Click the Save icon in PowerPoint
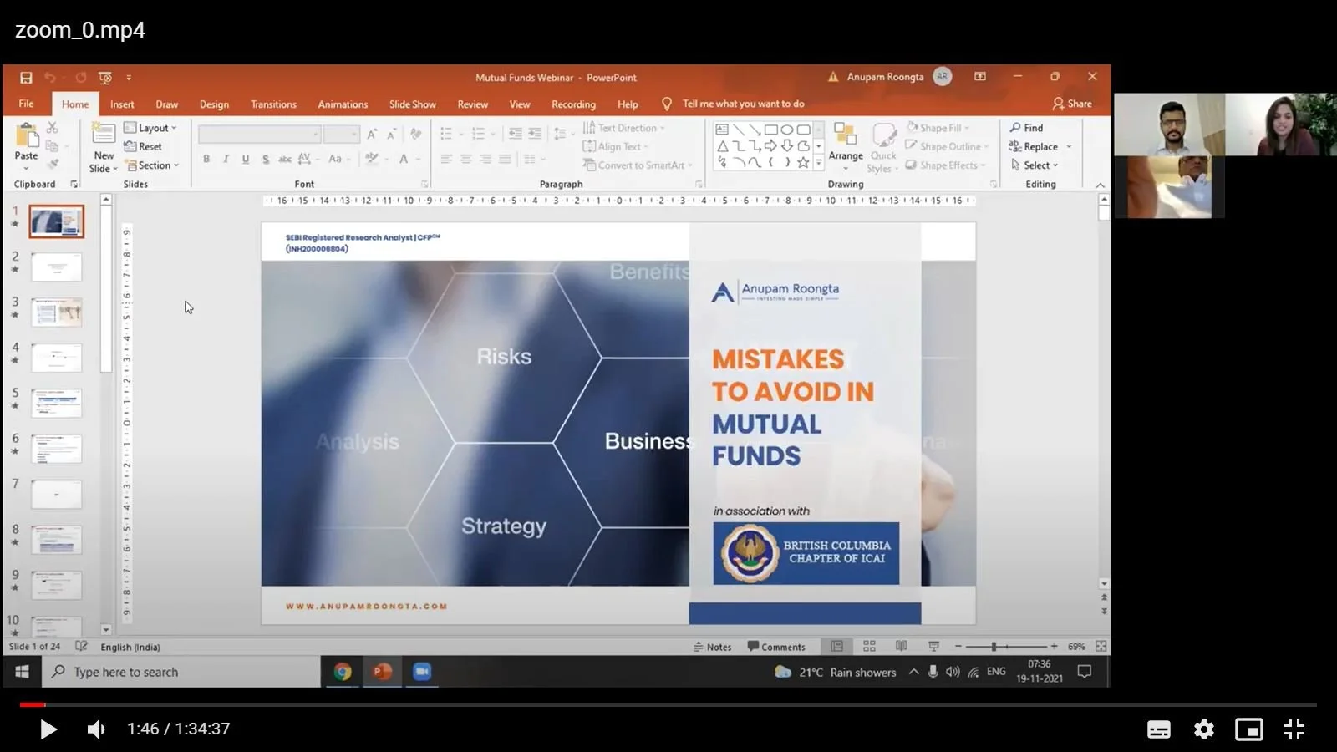Screen dimensions: 1337x752 pyautogui.click(x=26, y=78)
